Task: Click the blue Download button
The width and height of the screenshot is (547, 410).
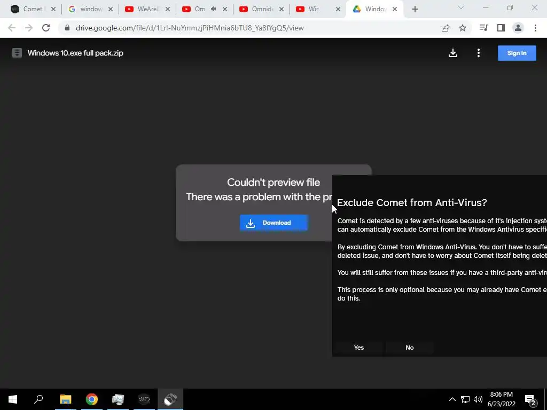Action: [x=273, y=223]
